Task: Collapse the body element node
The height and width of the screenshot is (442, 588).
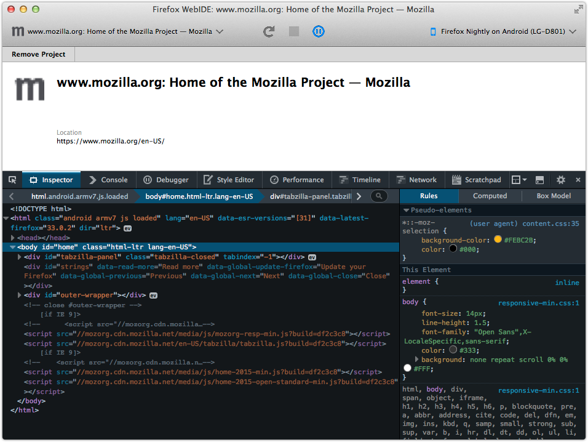Action: click(13, 247)
